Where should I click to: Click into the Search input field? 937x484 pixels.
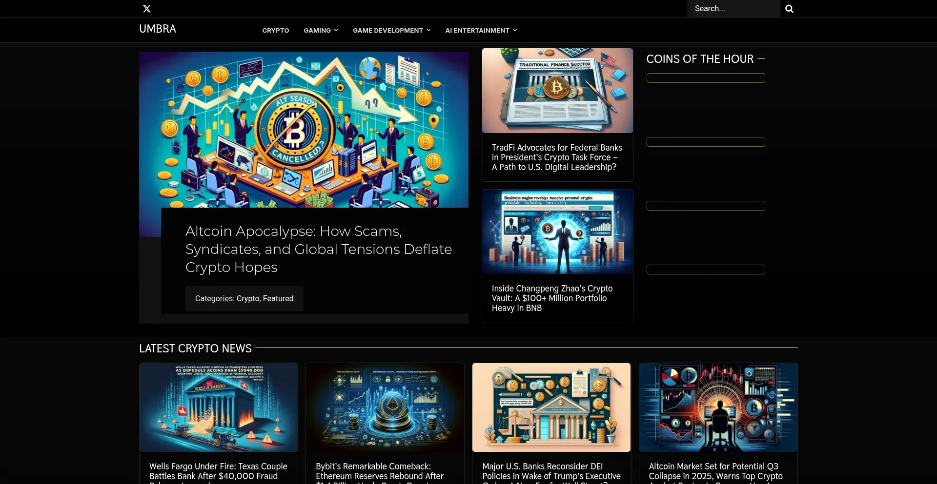[733, 9]
